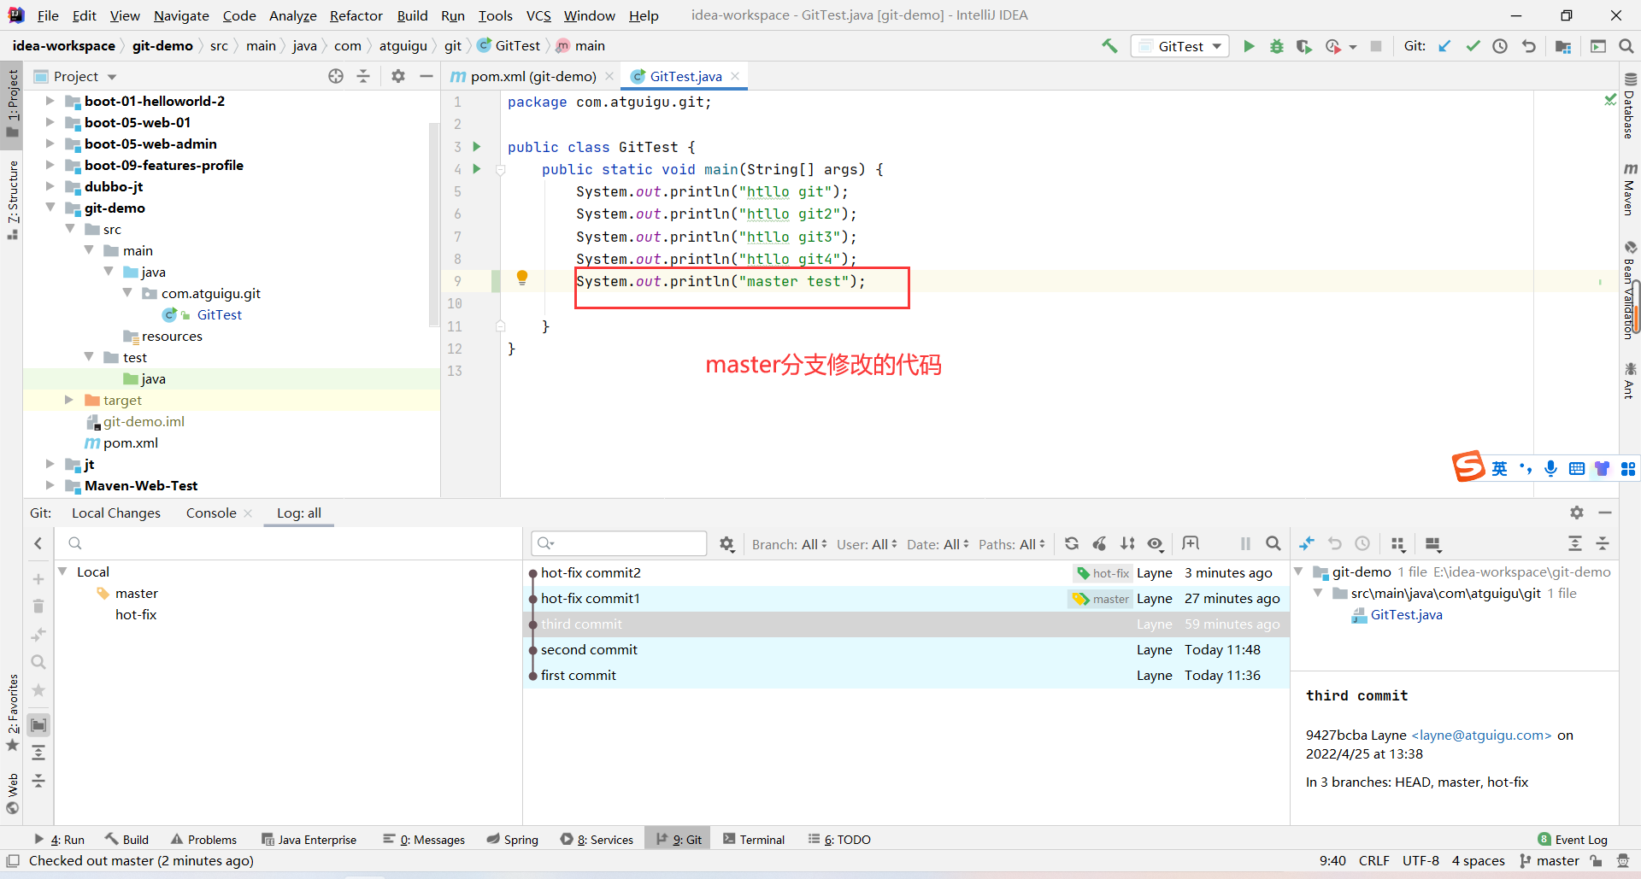Collapse all nodes in Project panel
The image size is (1641, 879).
coord(363,76)
